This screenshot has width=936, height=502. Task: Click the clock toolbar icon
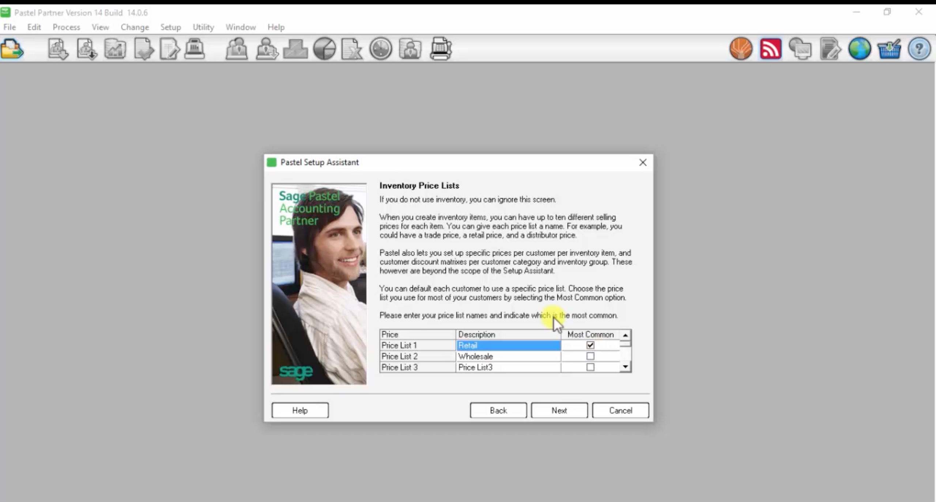tap(380, 49)
